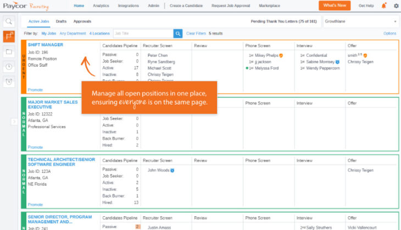Click the Job Title search field

(x=143, y=34)
